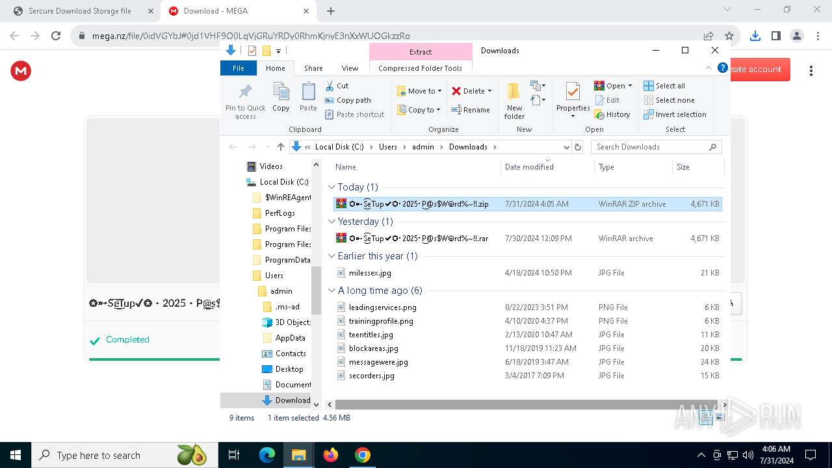The height and width of the screenshot is (468, 832).
Task: Select the .rar archive file
Action: point(528,239)
